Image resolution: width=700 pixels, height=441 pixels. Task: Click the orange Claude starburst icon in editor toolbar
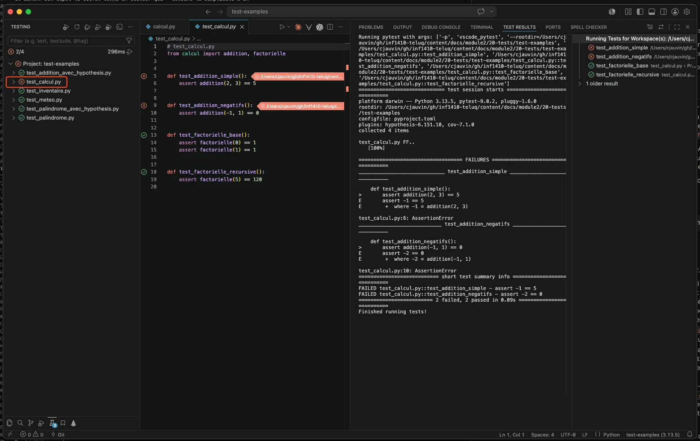pos(298,27)
